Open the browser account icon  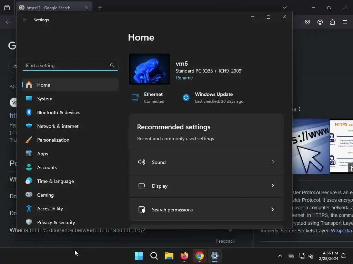(x=320, y=22)
